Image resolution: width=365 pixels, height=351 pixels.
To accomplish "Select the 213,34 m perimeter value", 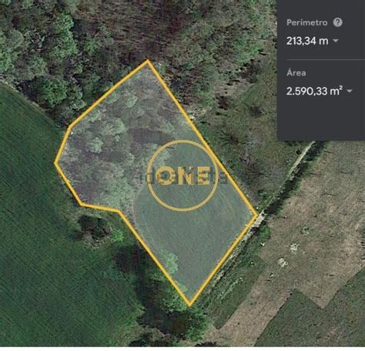I will pyautogui.click(x=307, y=41).
